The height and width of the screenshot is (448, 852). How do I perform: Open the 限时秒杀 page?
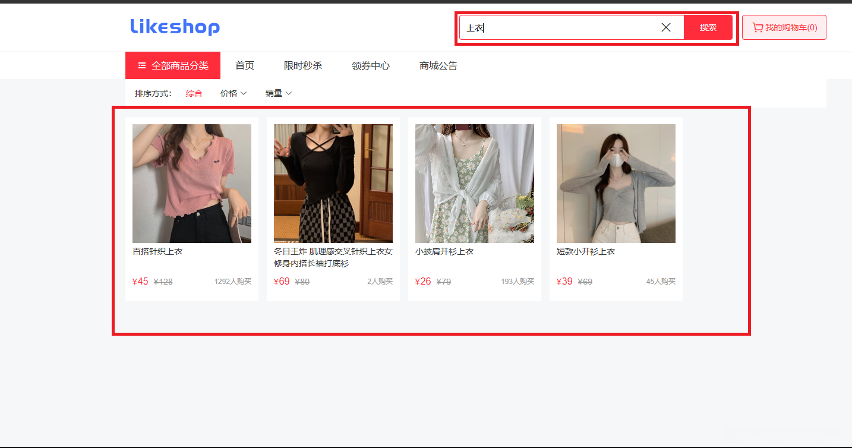pyautogui.click(x=303, y=65)
